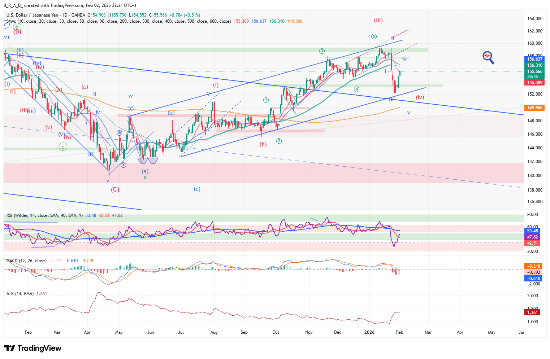Select the MACD indicator legend

26,261
